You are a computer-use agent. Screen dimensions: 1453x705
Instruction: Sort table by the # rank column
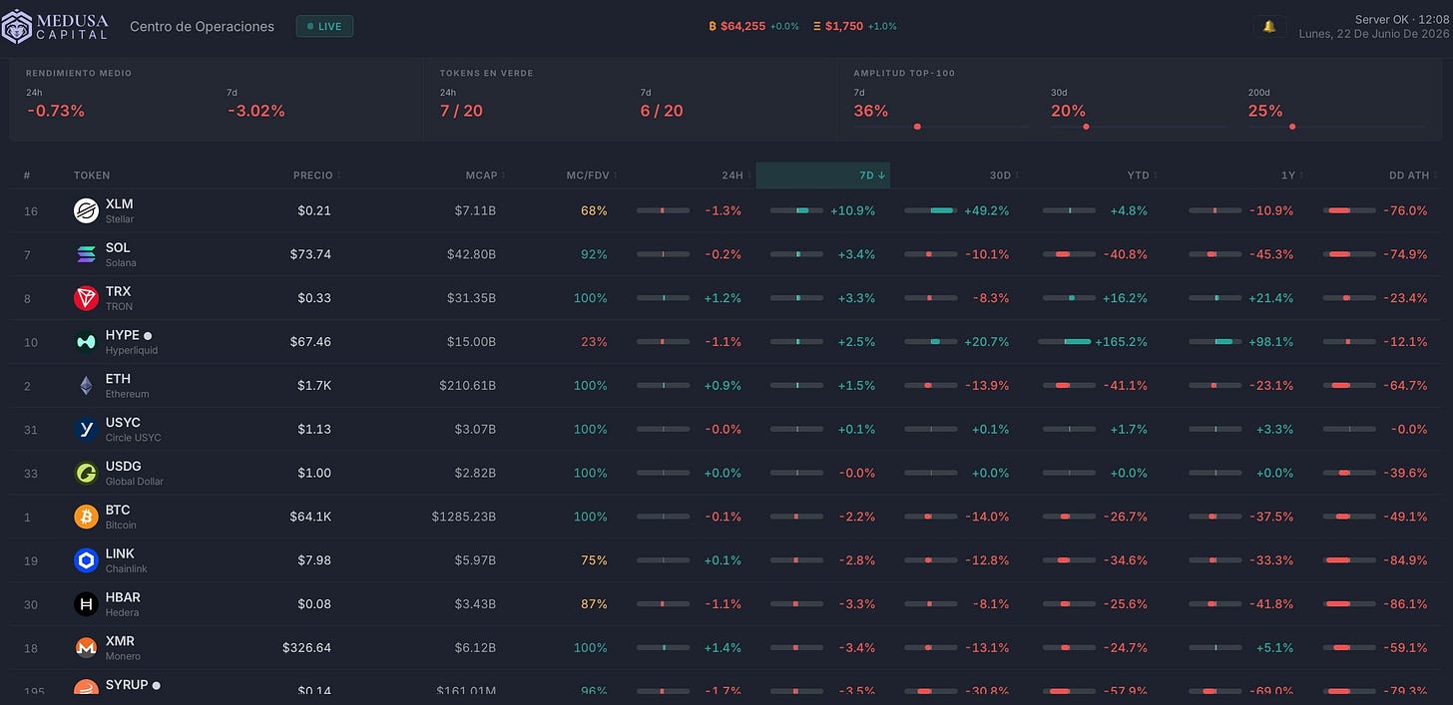tap(27, 176)
